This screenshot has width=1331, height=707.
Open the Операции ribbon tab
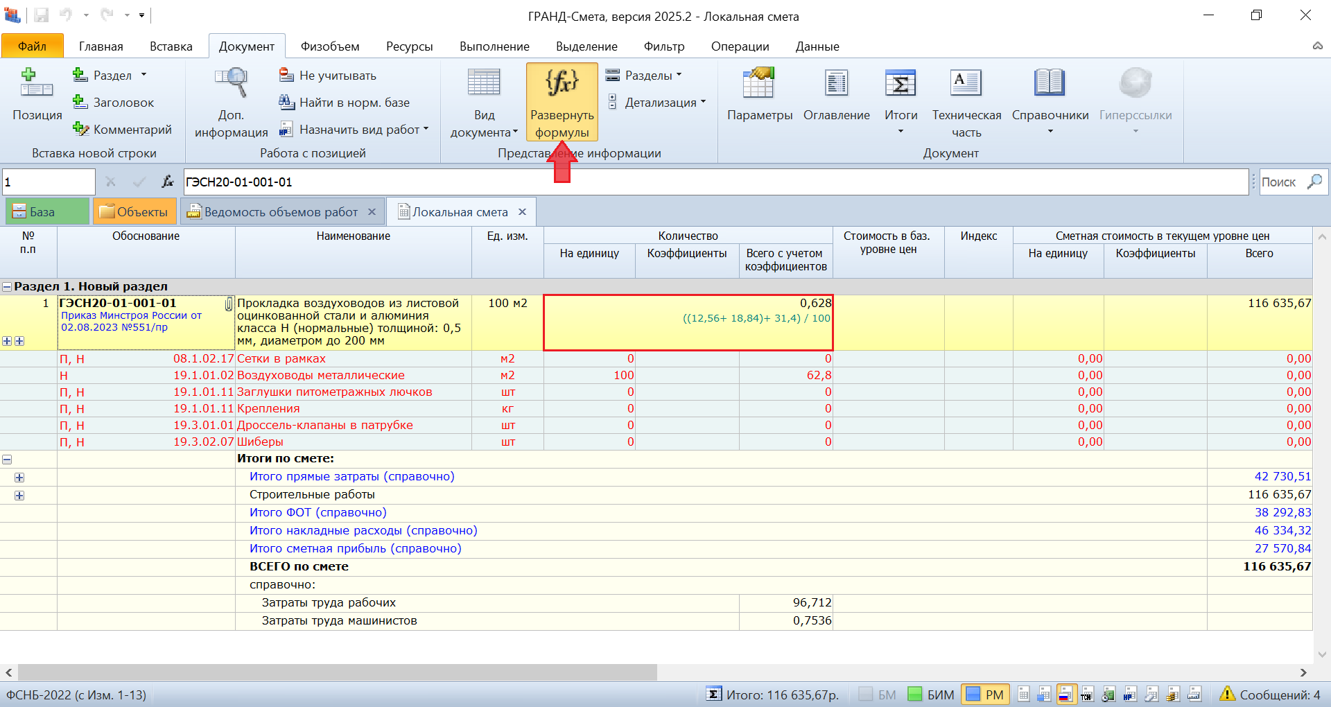740,46
